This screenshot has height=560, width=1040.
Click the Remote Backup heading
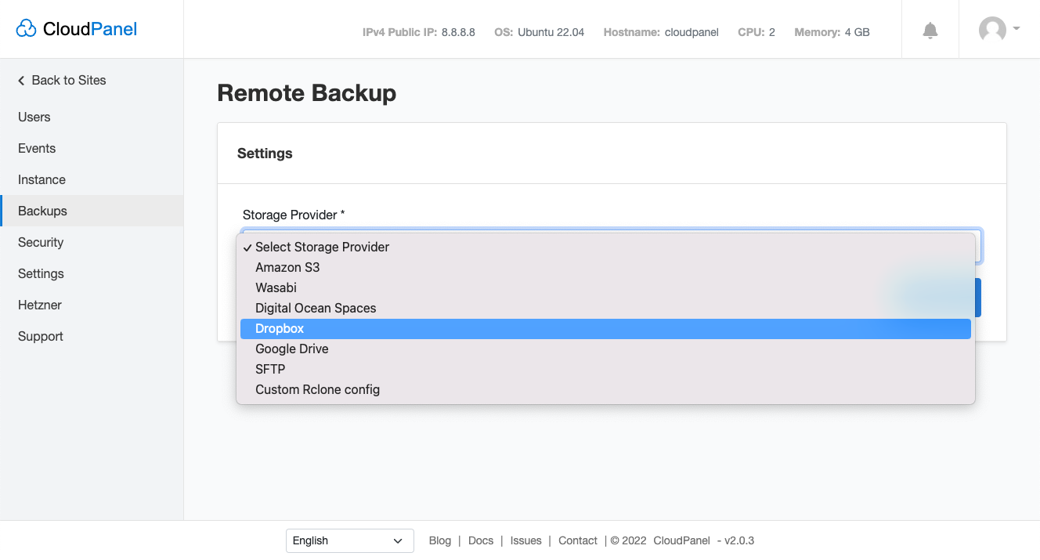click(x=307, y=93)
